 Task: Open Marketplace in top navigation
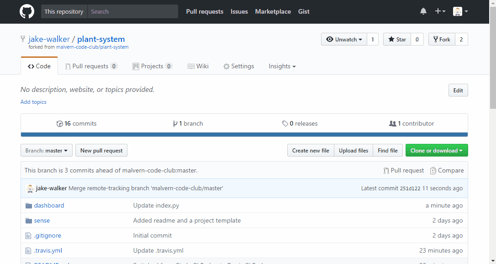[273, 12]
